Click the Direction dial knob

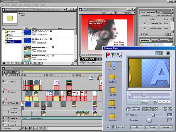149,120
